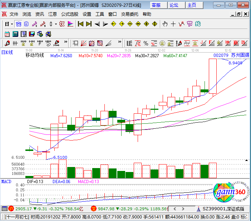
Task: Jump to first bar with skip-back icon
Action: pyautogui.click(x=80, y=24)
